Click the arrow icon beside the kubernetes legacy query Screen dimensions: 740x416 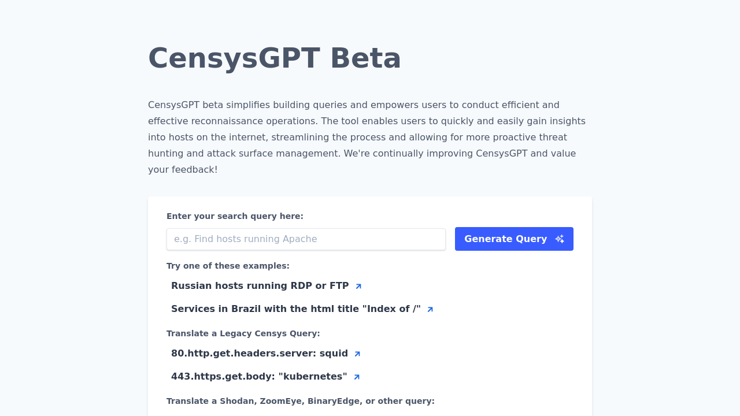coord(357,377)
